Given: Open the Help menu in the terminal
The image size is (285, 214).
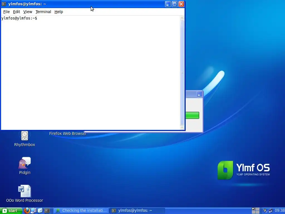Looking at the screenshot, I should (59, 12).
